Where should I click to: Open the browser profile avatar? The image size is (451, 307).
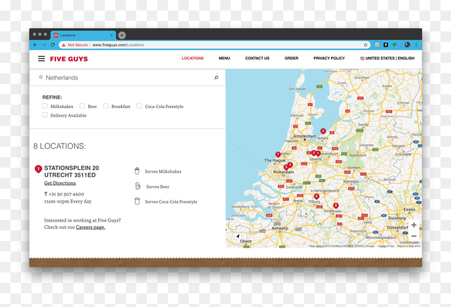tap(407, 45)
